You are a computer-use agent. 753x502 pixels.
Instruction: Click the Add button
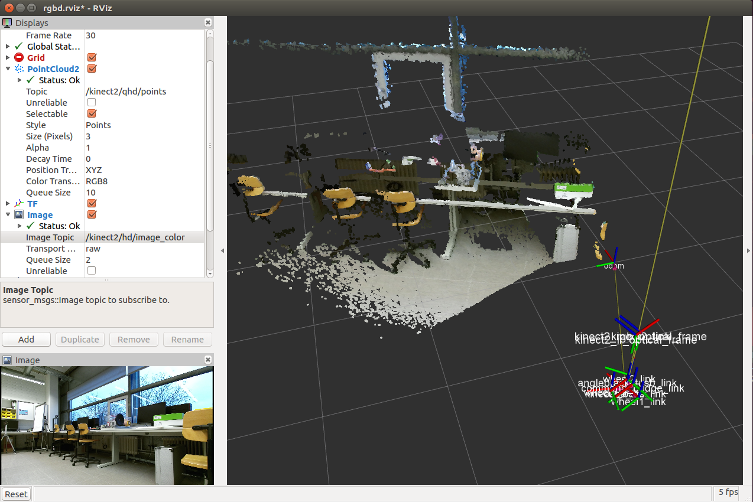26,340
